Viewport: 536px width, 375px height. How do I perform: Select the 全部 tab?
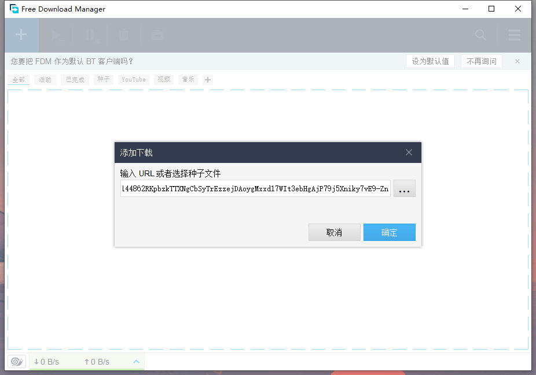tap(19, 80)
